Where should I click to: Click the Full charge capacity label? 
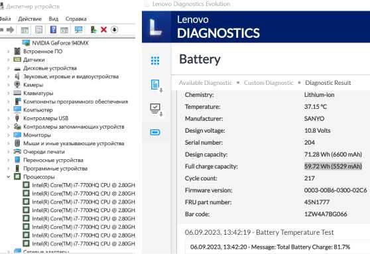(212, 166)
